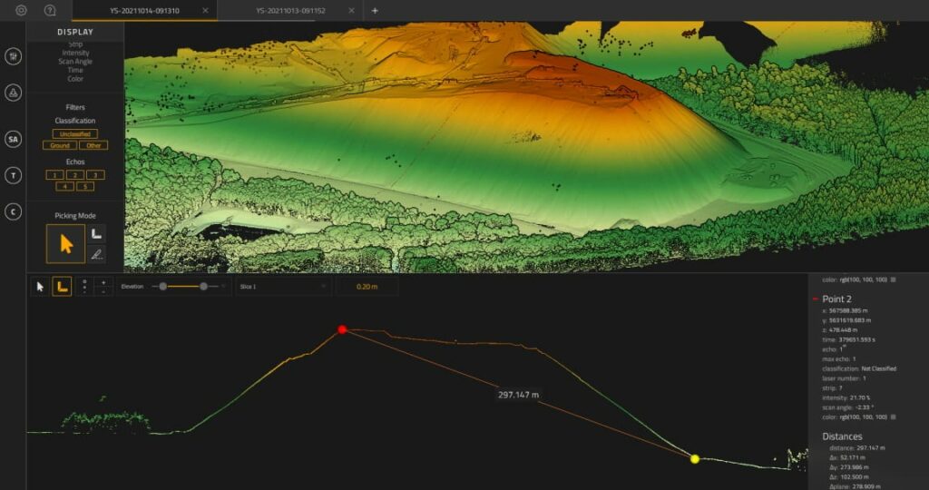Click the Distances heading
Viewport: 929px width, 490px height.
(x=842, y=436)
